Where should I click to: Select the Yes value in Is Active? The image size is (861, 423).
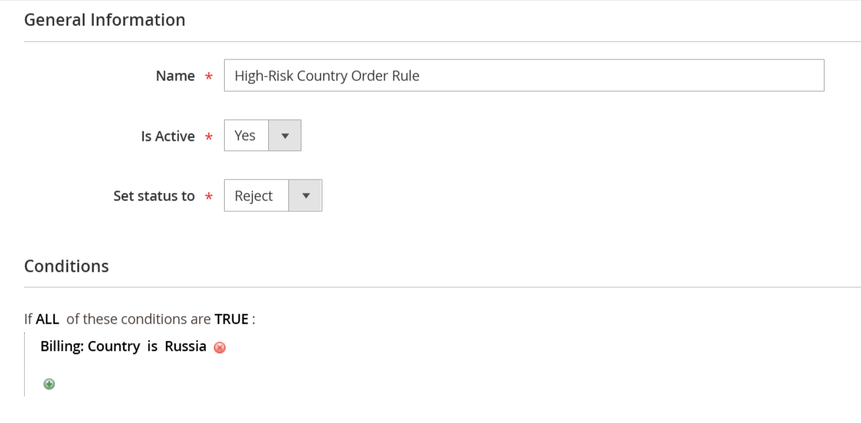245,136
